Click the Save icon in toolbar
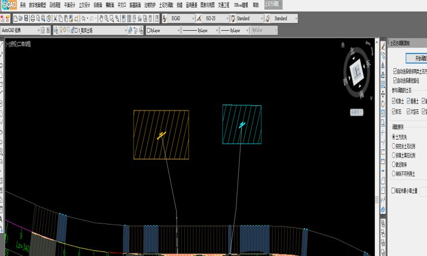 tap(26, 19)
